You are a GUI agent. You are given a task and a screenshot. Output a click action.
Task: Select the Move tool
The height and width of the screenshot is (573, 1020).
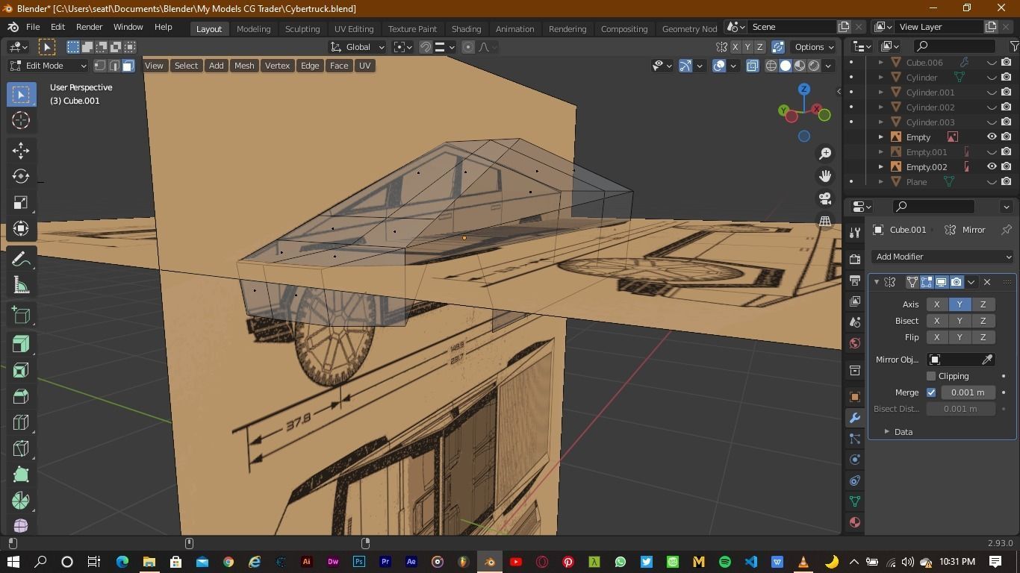coord(21,150)
